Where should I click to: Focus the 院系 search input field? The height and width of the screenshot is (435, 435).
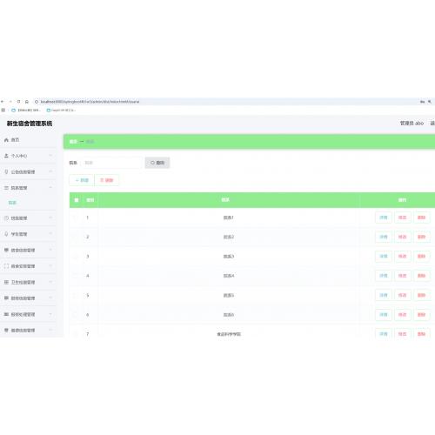coord(111,163)
